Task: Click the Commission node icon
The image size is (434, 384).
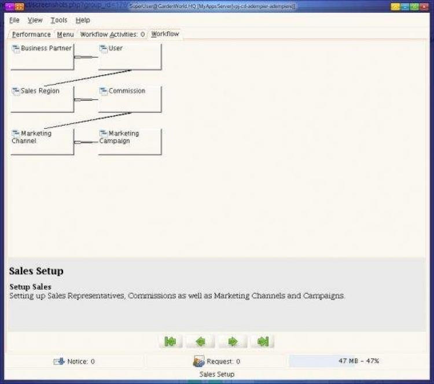Action: tap(104, 91)
